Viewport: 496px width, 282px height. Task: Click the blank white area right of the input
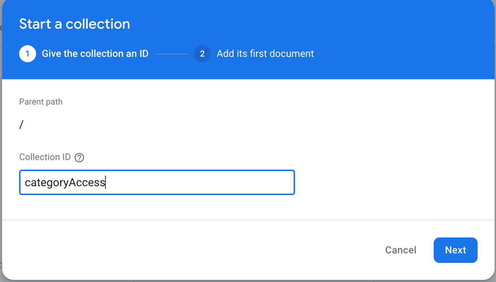tap(389, 183)
